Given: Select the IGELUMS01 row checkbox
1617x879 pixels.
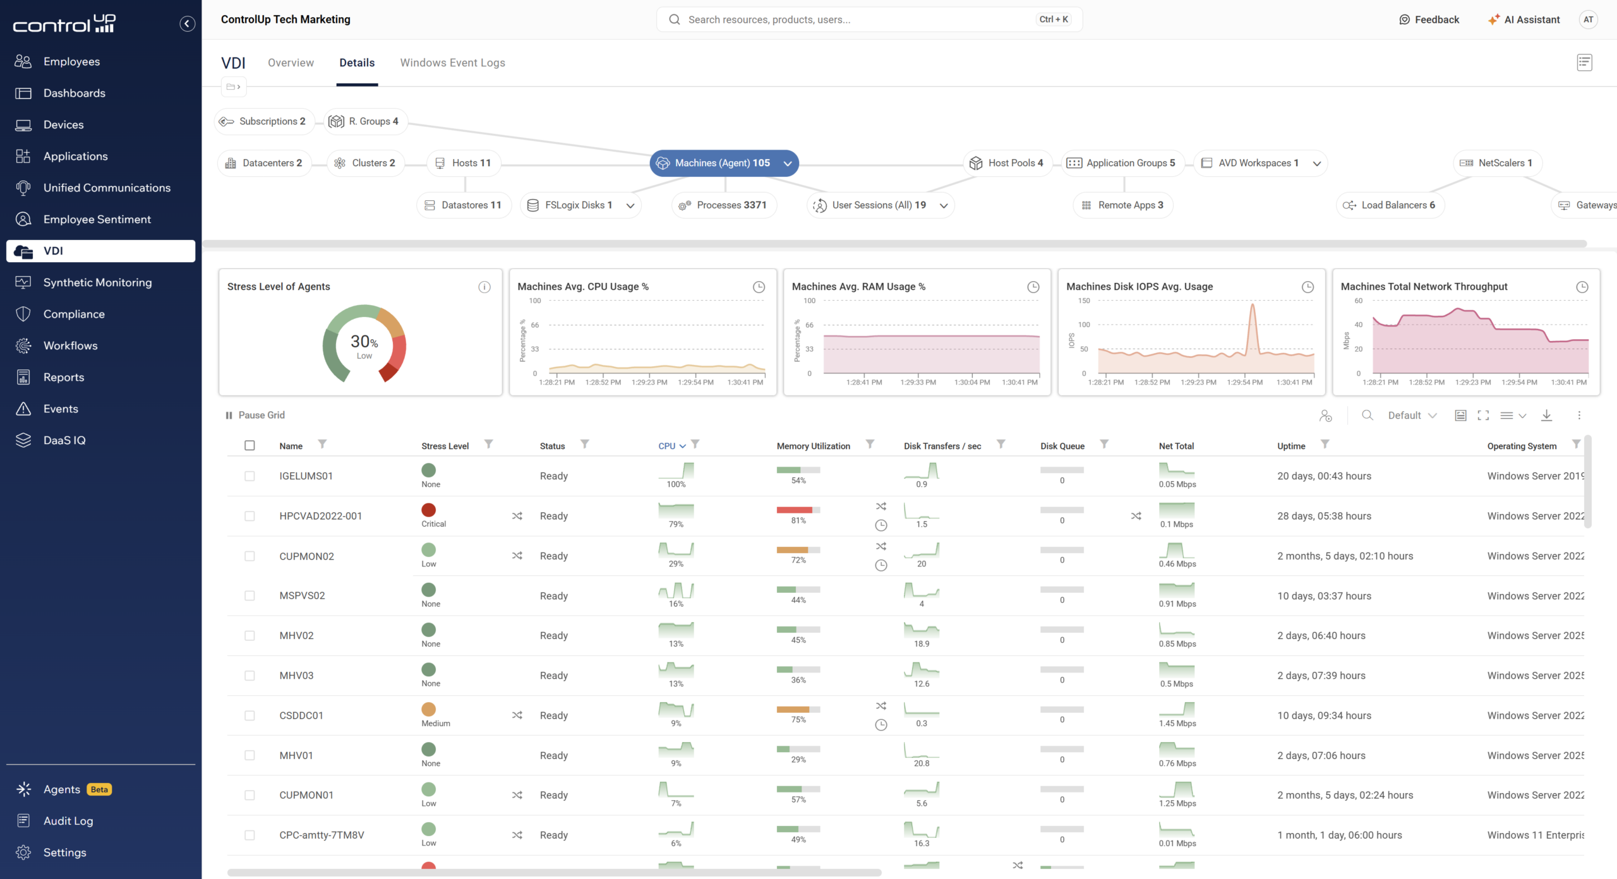Looking at the screenshot, I should click(249, 476).
